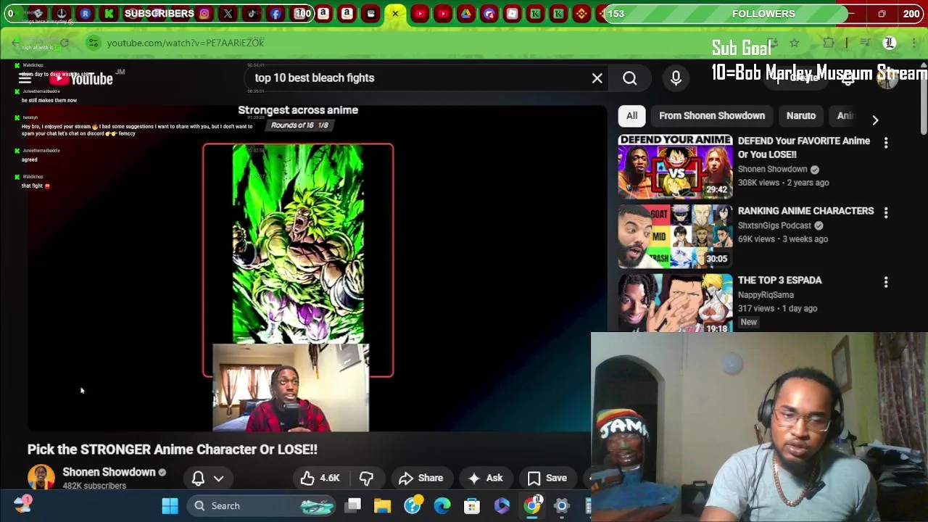The height and width of the screenshot is (522, 928).
Task: Switch to the Binance browser tab
Action: pyautogui.click(x=581, y=13)
